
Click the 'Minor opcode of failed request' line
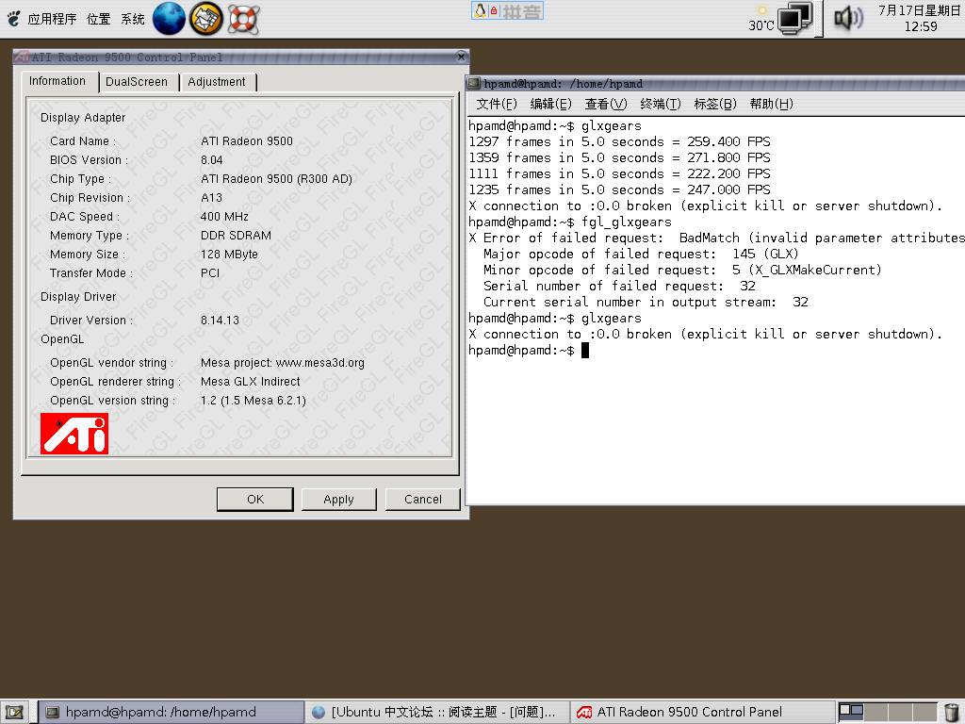(682, 270)
